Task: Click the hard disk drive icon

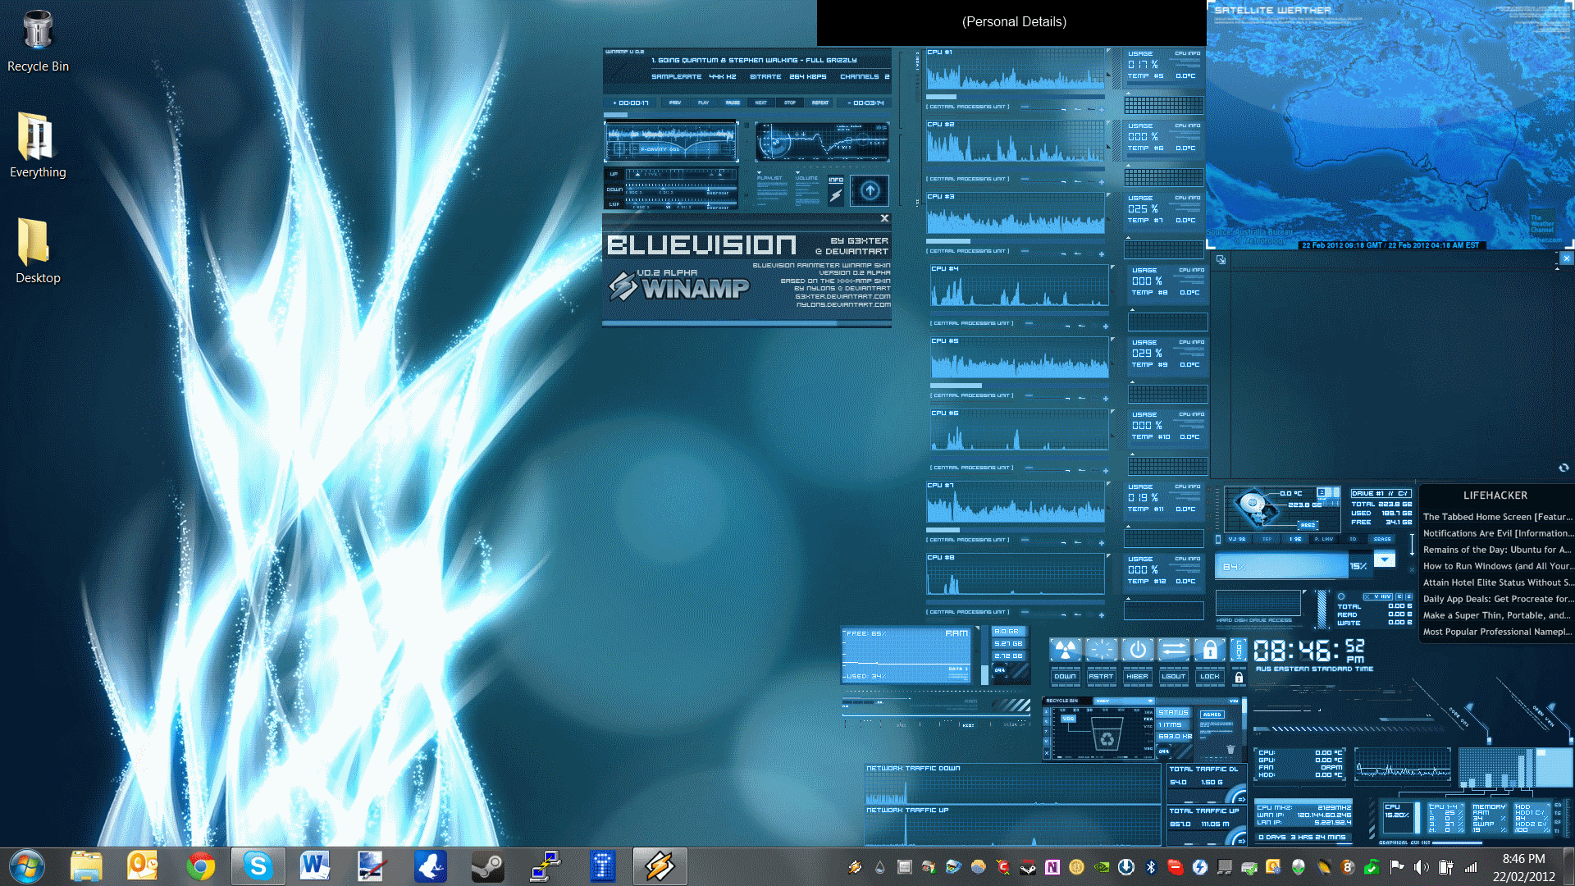Action: [1257, 508]
